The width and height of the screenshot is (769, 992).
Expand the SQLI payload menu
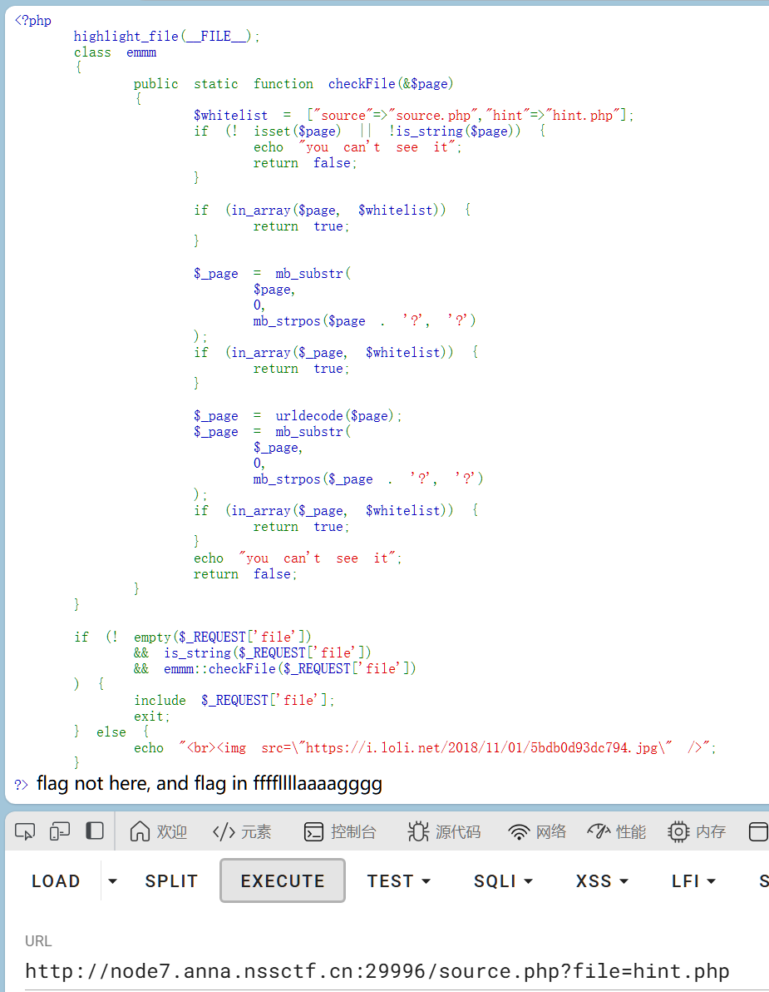coord(503,881)
